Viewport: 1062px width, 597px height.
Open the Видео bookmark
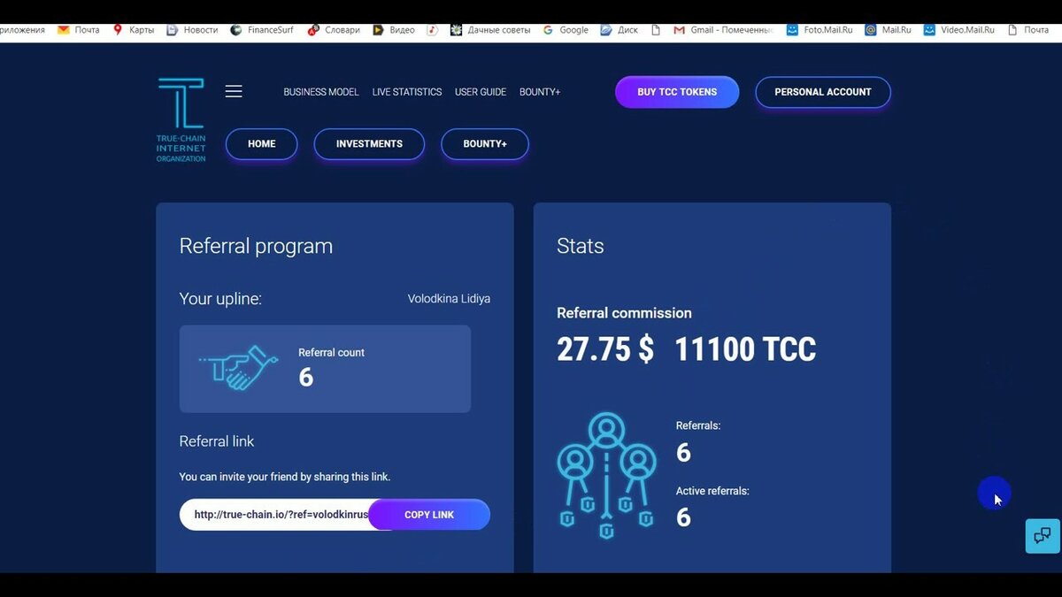(394, 29)
